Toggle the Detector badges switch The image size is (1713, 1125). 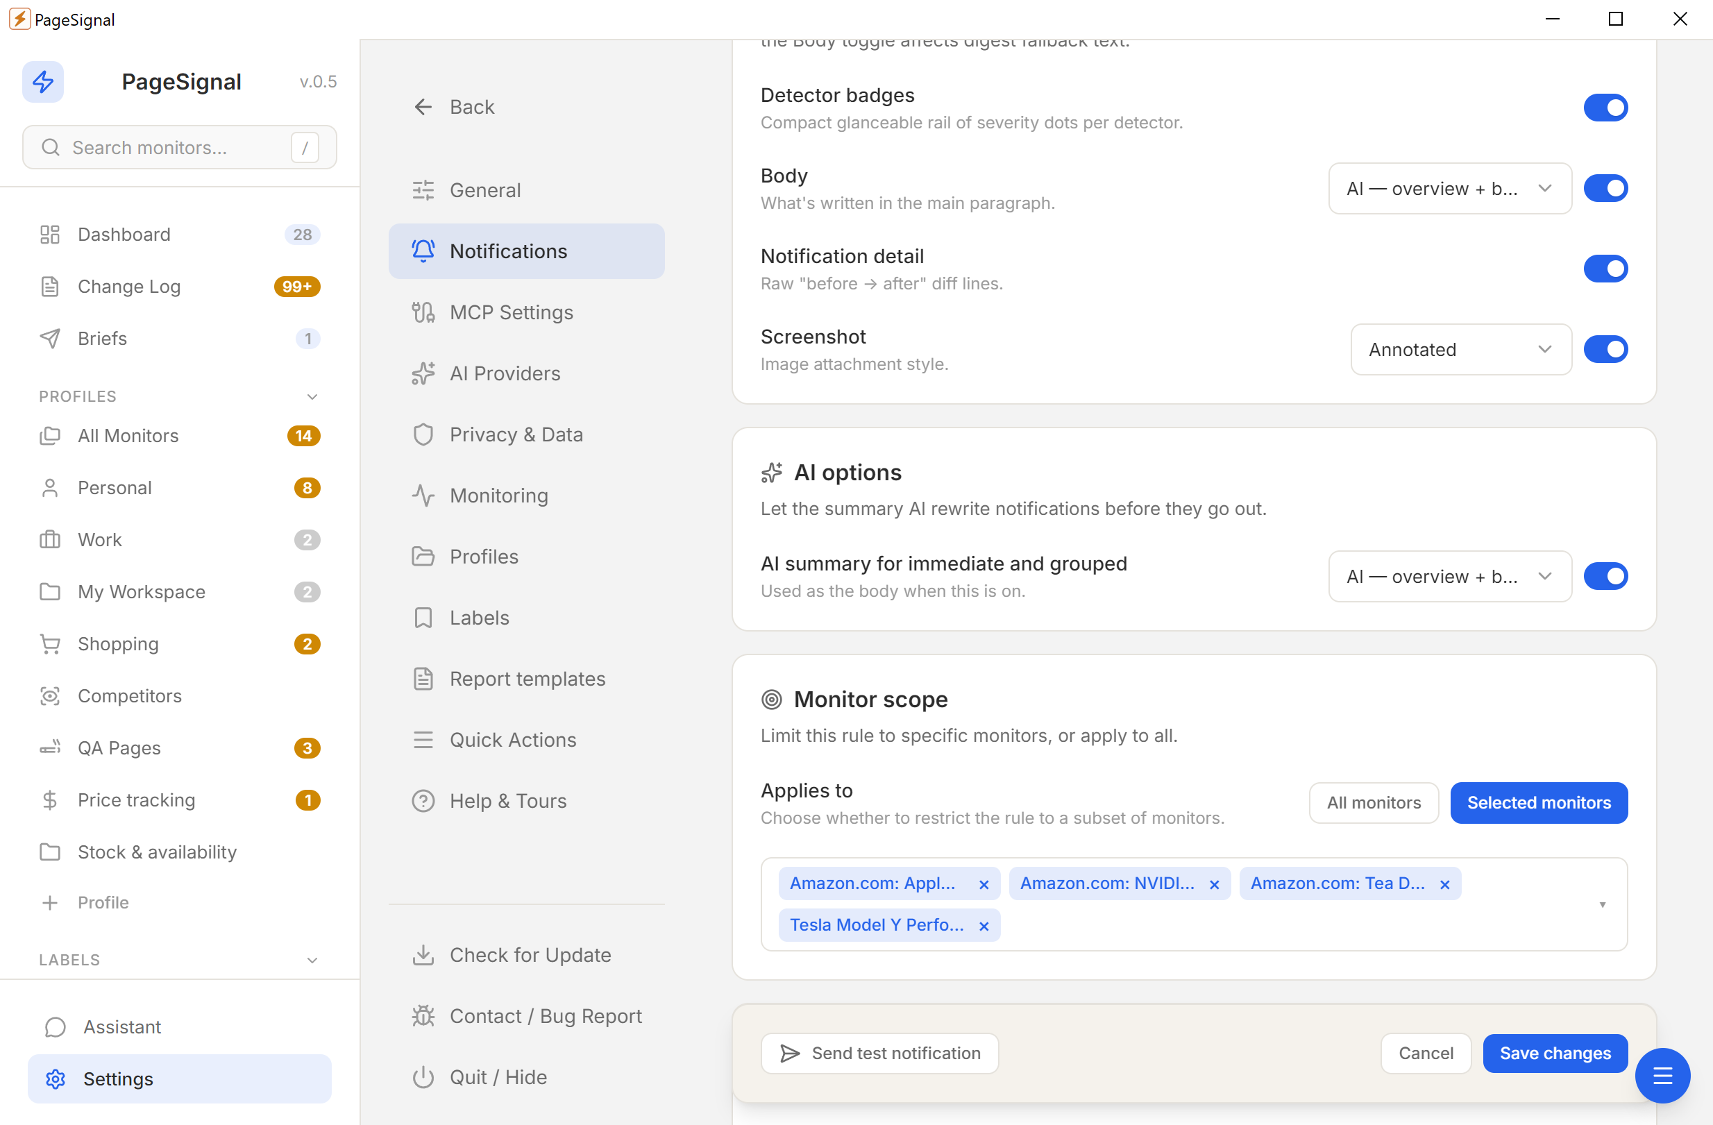coord(1605,108)
